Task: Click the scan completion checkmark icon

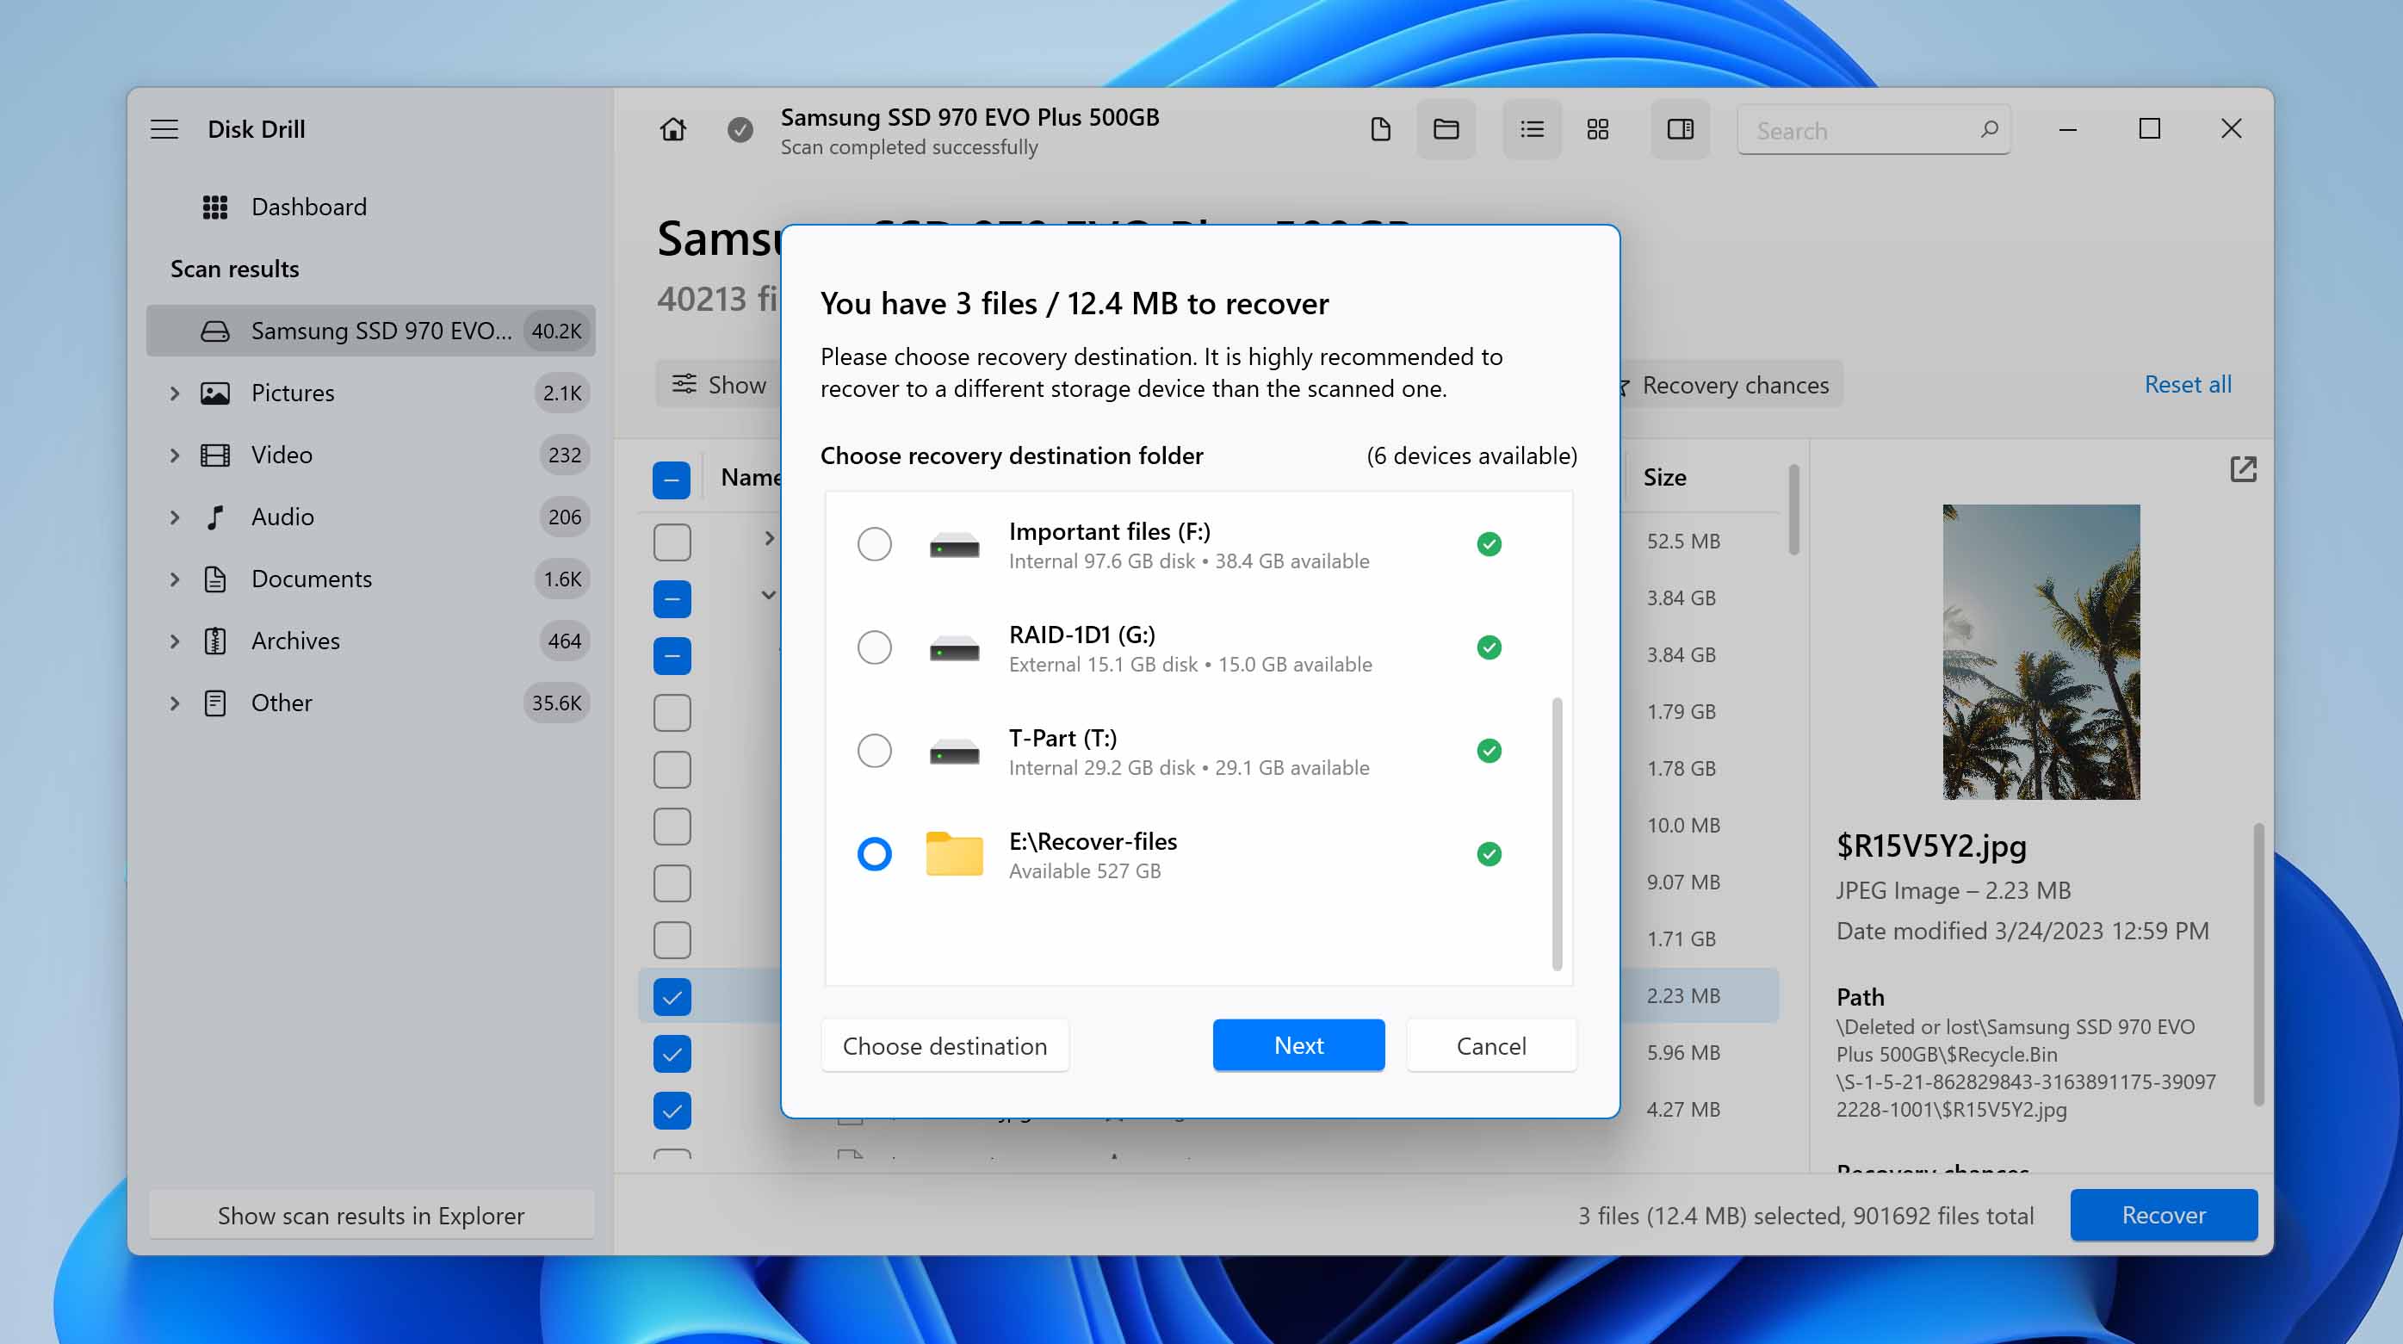Action: 740,130
